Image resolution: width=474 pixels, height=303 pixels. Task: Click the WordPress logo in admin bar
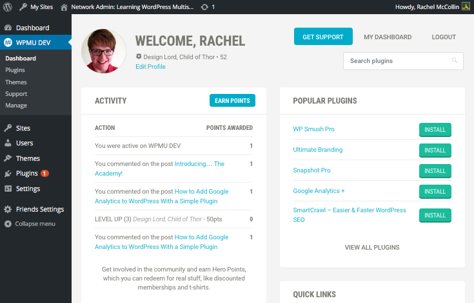coord(8,7)
